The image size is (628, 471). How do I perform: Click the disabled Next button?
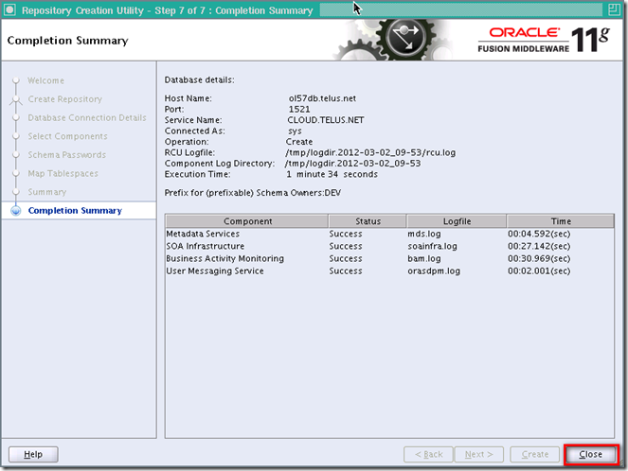[479, 455]
